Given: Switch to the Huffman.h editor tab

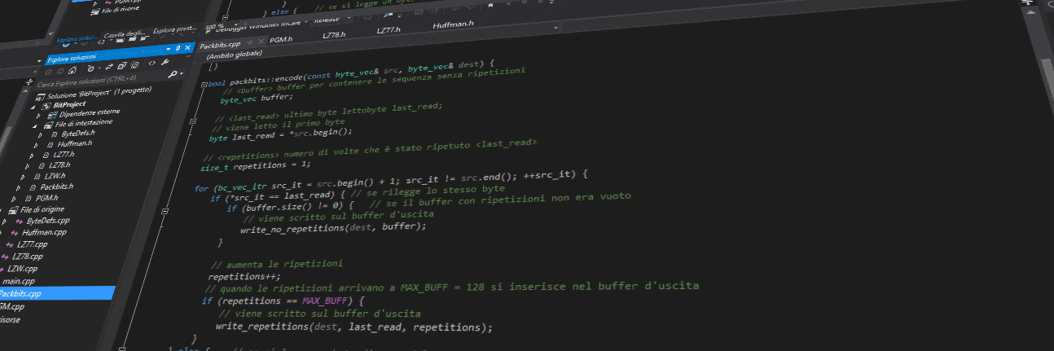Looking at the screenshot, I should pyautogui.click(x=454, y=24).
